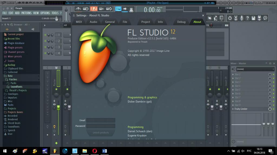Open the channel rack menu arrow

[45, 25]
